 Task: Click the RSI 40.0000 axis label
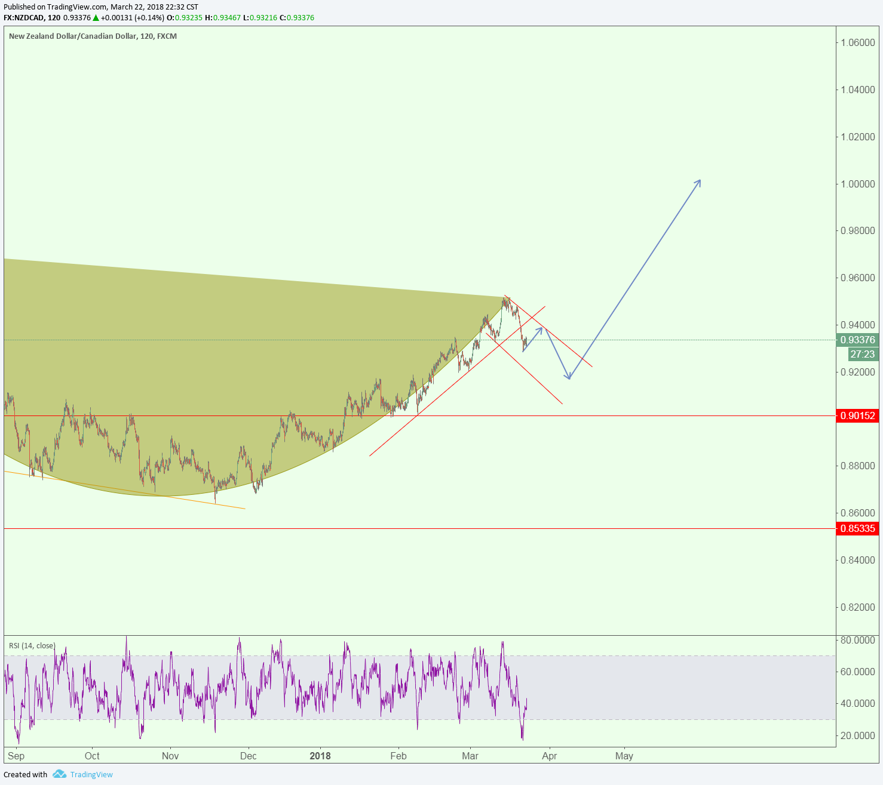(x=858, y=703)
